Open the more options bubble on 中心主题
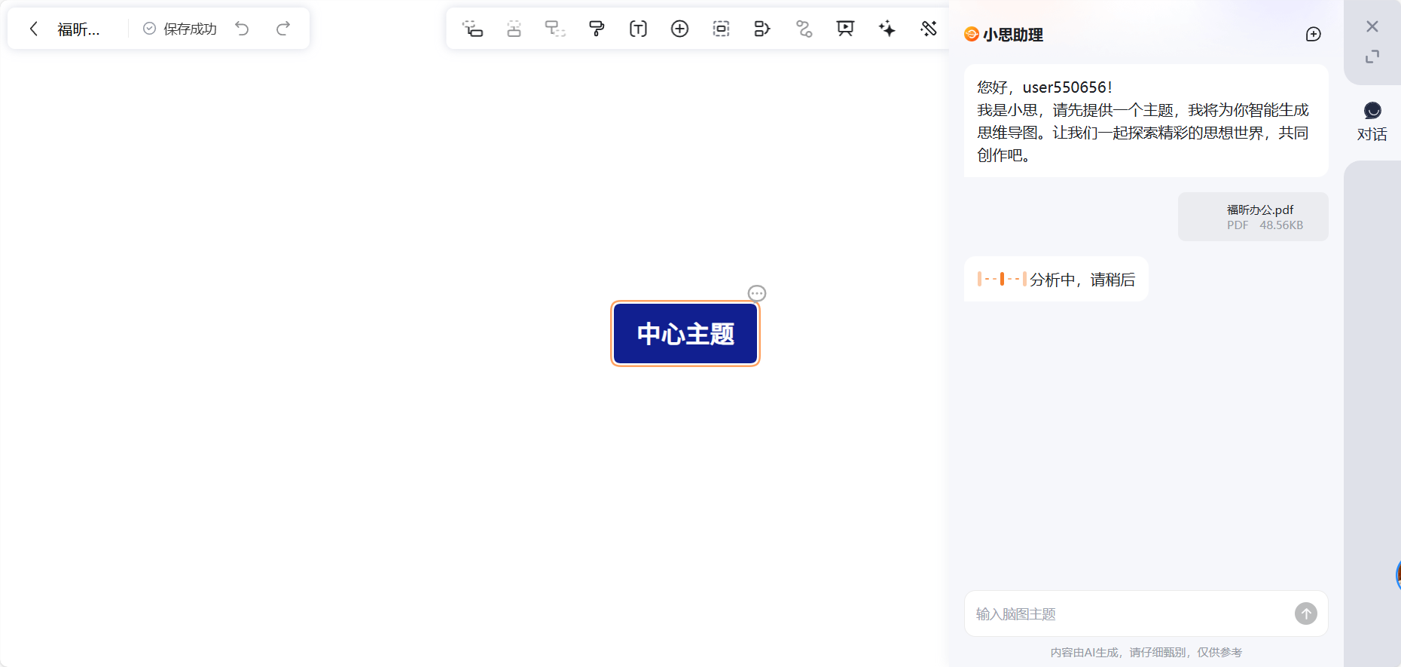This screenshot has height=667, width=1401. (x=757, y=293)
